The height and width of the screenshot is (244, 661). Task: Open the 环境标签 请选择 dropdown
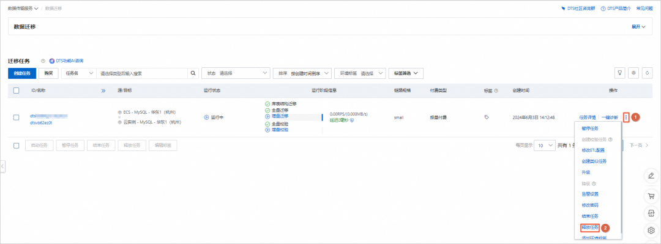pyautogui.click(x=360, y=73)
